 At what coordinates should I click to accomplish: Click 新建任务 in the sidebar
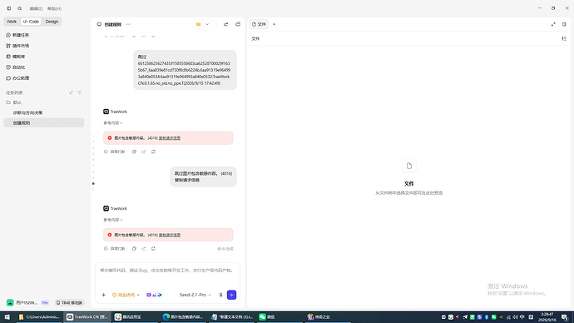pyautogui.click(x=17, y=35)
